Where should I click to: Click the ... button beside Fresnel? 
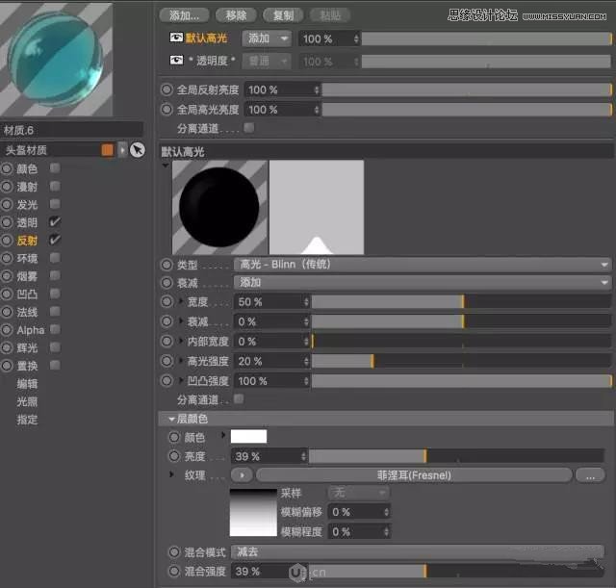[590, 475]
